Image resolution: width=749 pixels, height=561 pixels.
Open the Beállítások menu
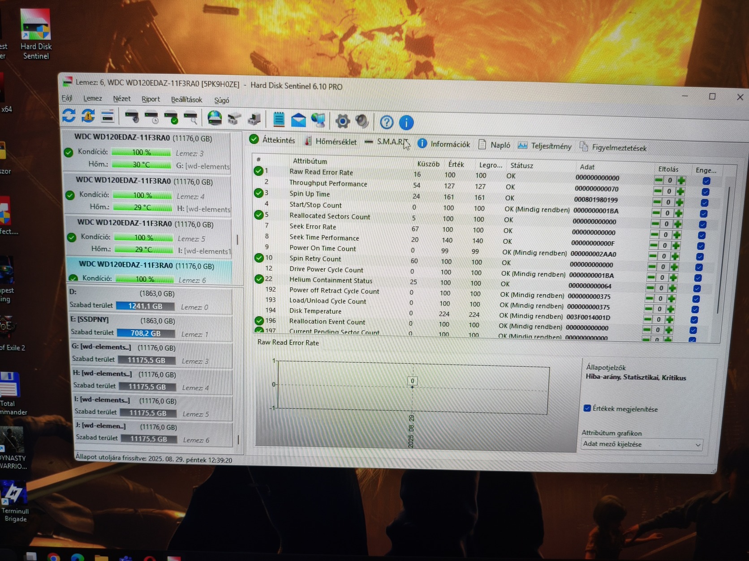tap(186, 100)
